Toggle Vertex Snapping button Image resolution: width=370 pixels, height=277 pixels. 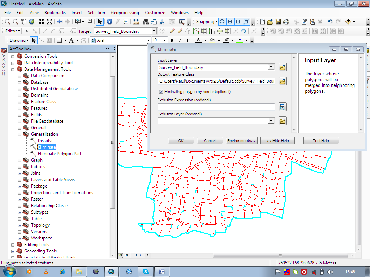click(238, 22)
